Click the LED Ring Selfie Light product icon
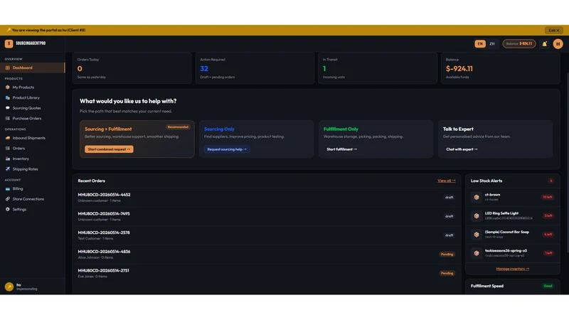The width and height of the screenshot is (569, 320). pos(477,216)
